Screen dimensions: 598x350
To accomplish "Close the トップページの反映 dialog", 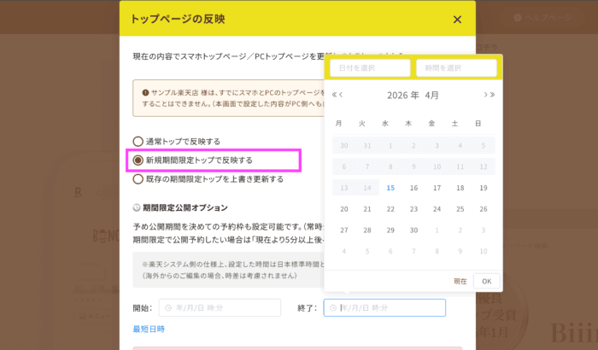I will (x=457, y=20).
